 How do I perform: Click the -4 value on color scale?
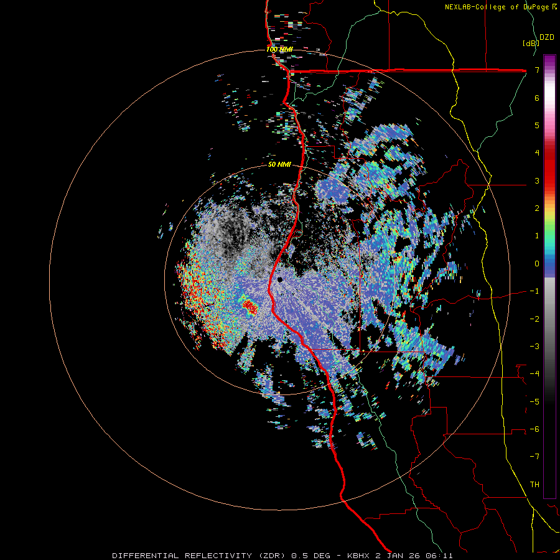534,374
